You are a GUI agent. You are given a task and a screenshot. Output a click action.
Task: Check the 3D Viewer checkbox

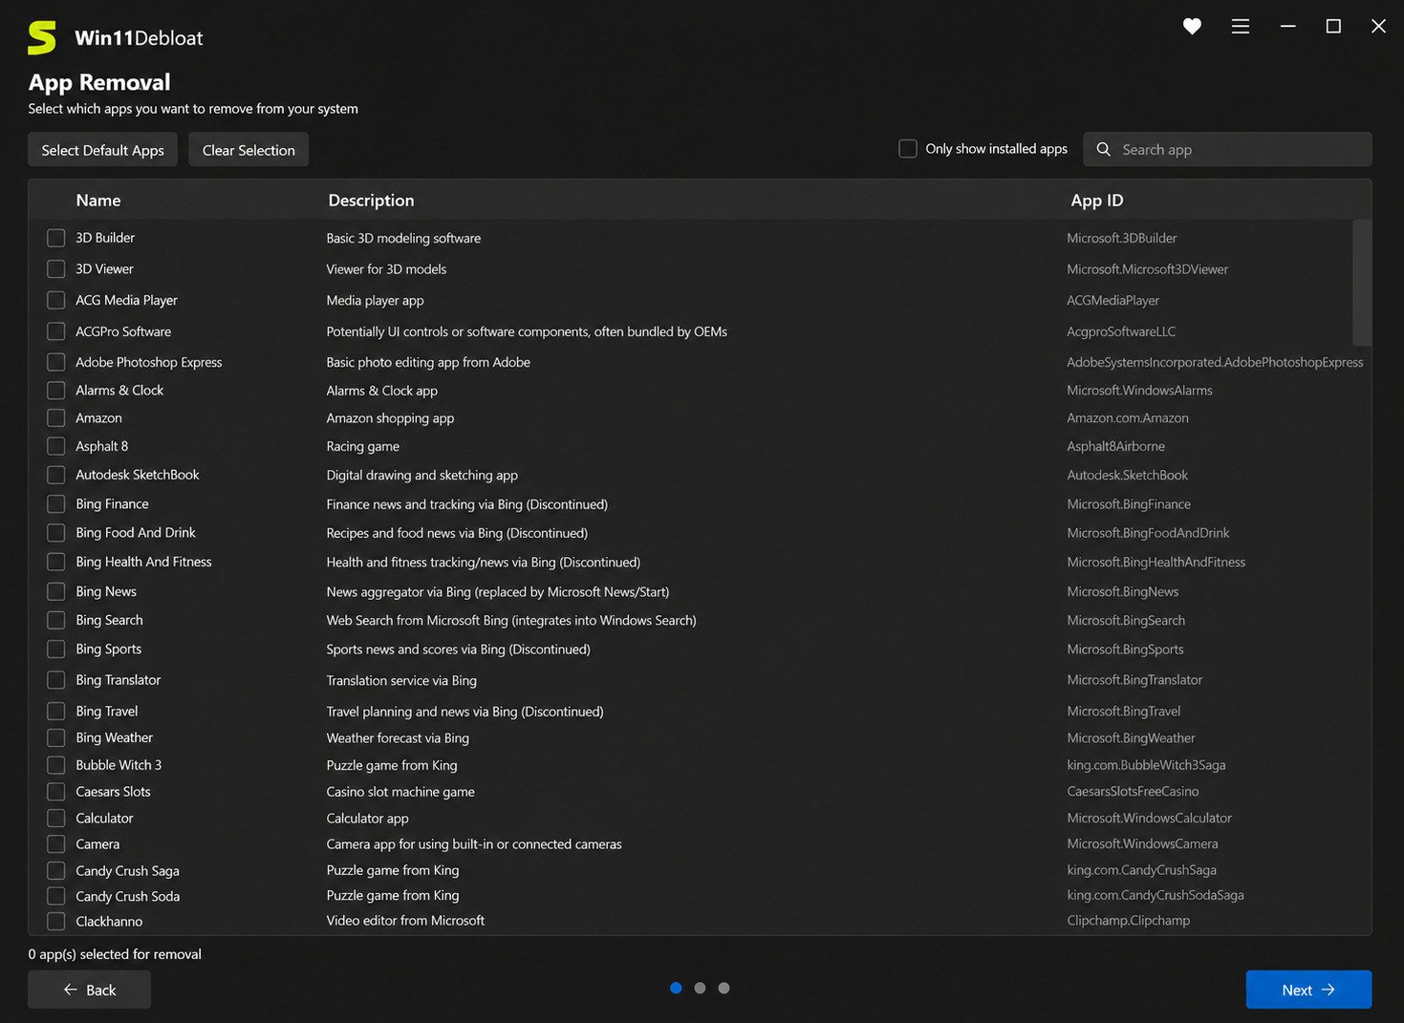pos(56,269)
